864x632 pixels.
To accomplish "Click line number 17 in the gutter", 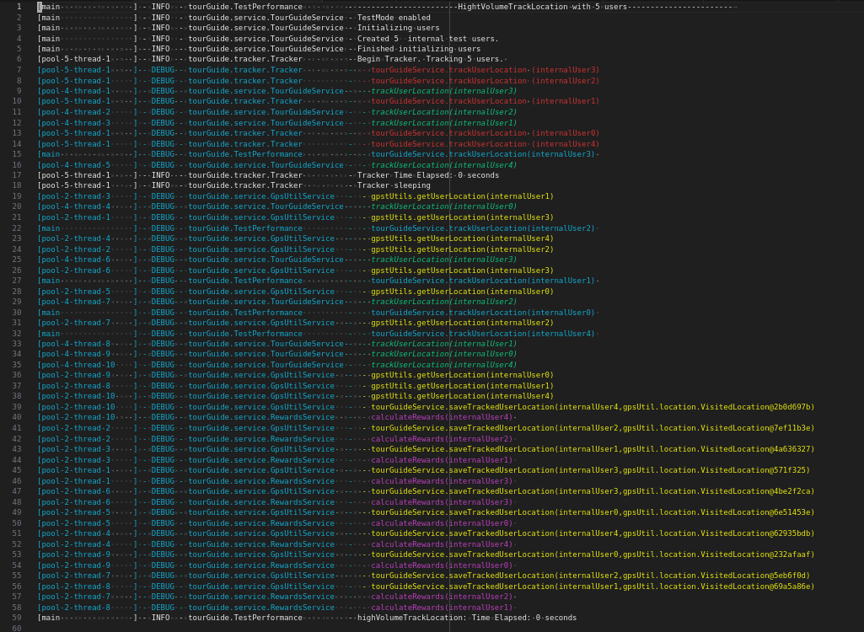I will [x=17, y=175].
